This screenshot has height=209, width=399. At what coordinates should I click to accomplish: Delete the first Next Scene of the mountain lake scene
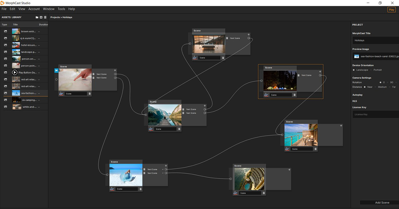pyautogui.click(x=183, y=109)
